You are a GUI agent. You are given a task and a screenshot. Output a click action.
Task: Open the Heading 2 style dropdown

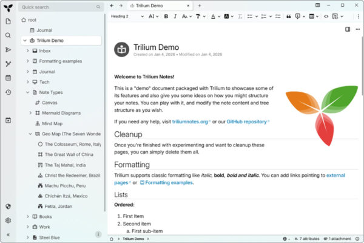coord(127,16)
